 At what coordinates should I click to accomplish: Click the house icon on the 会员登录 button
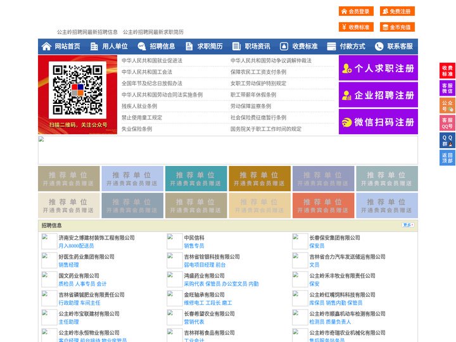click(x=344, y=11)
